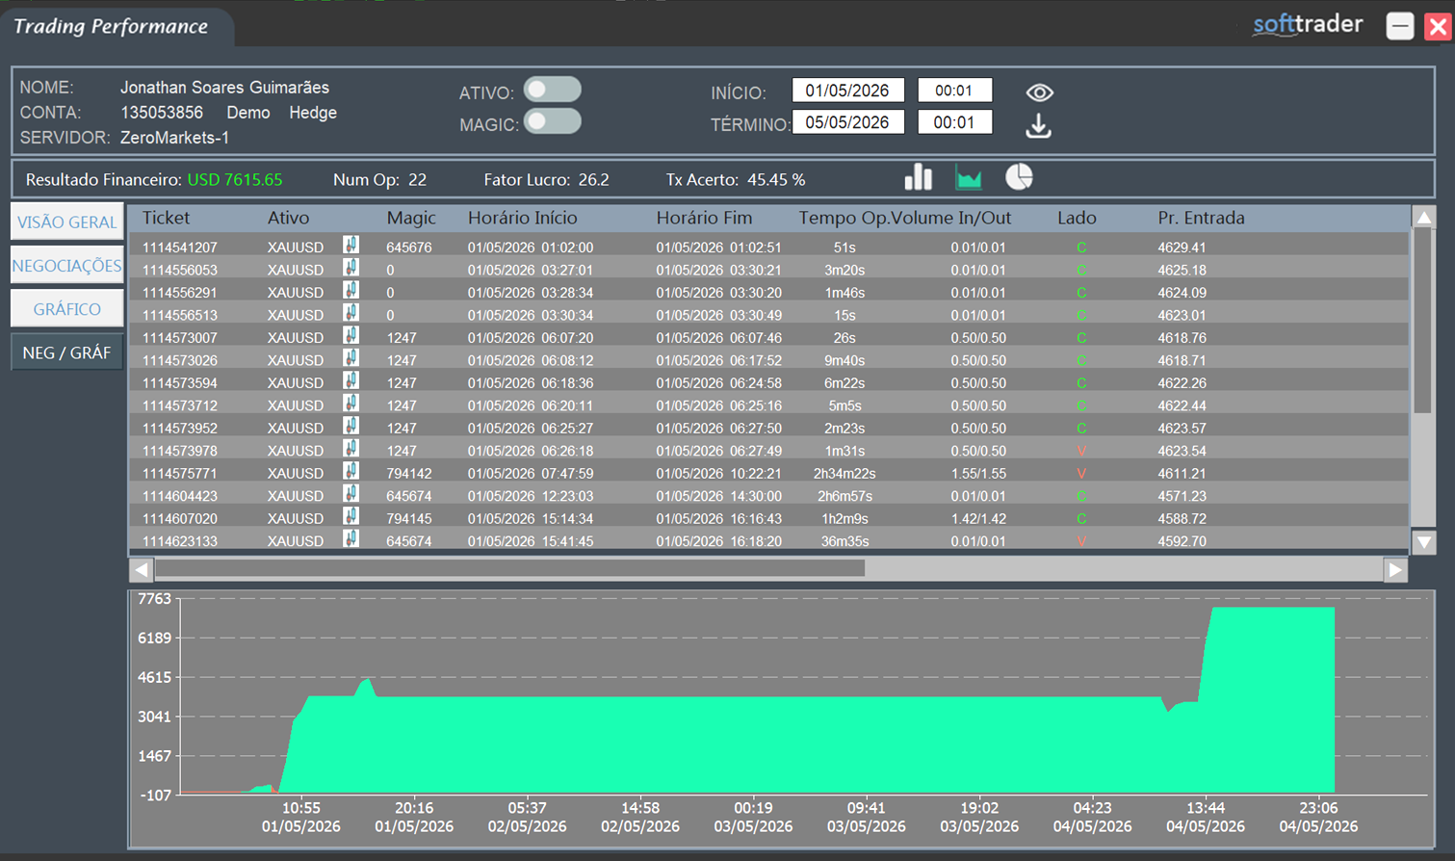Click the Pr. Entrada column header

pyautogui.click(x=1201, y=218)
